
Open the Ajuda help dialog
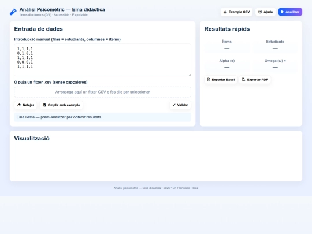pyautogui.click(x=265, y=12)
